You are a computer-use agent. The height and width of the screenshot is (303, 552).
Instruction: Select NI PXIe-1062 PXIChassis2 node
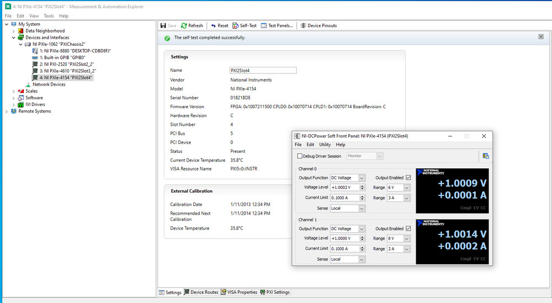pos(59,44)
